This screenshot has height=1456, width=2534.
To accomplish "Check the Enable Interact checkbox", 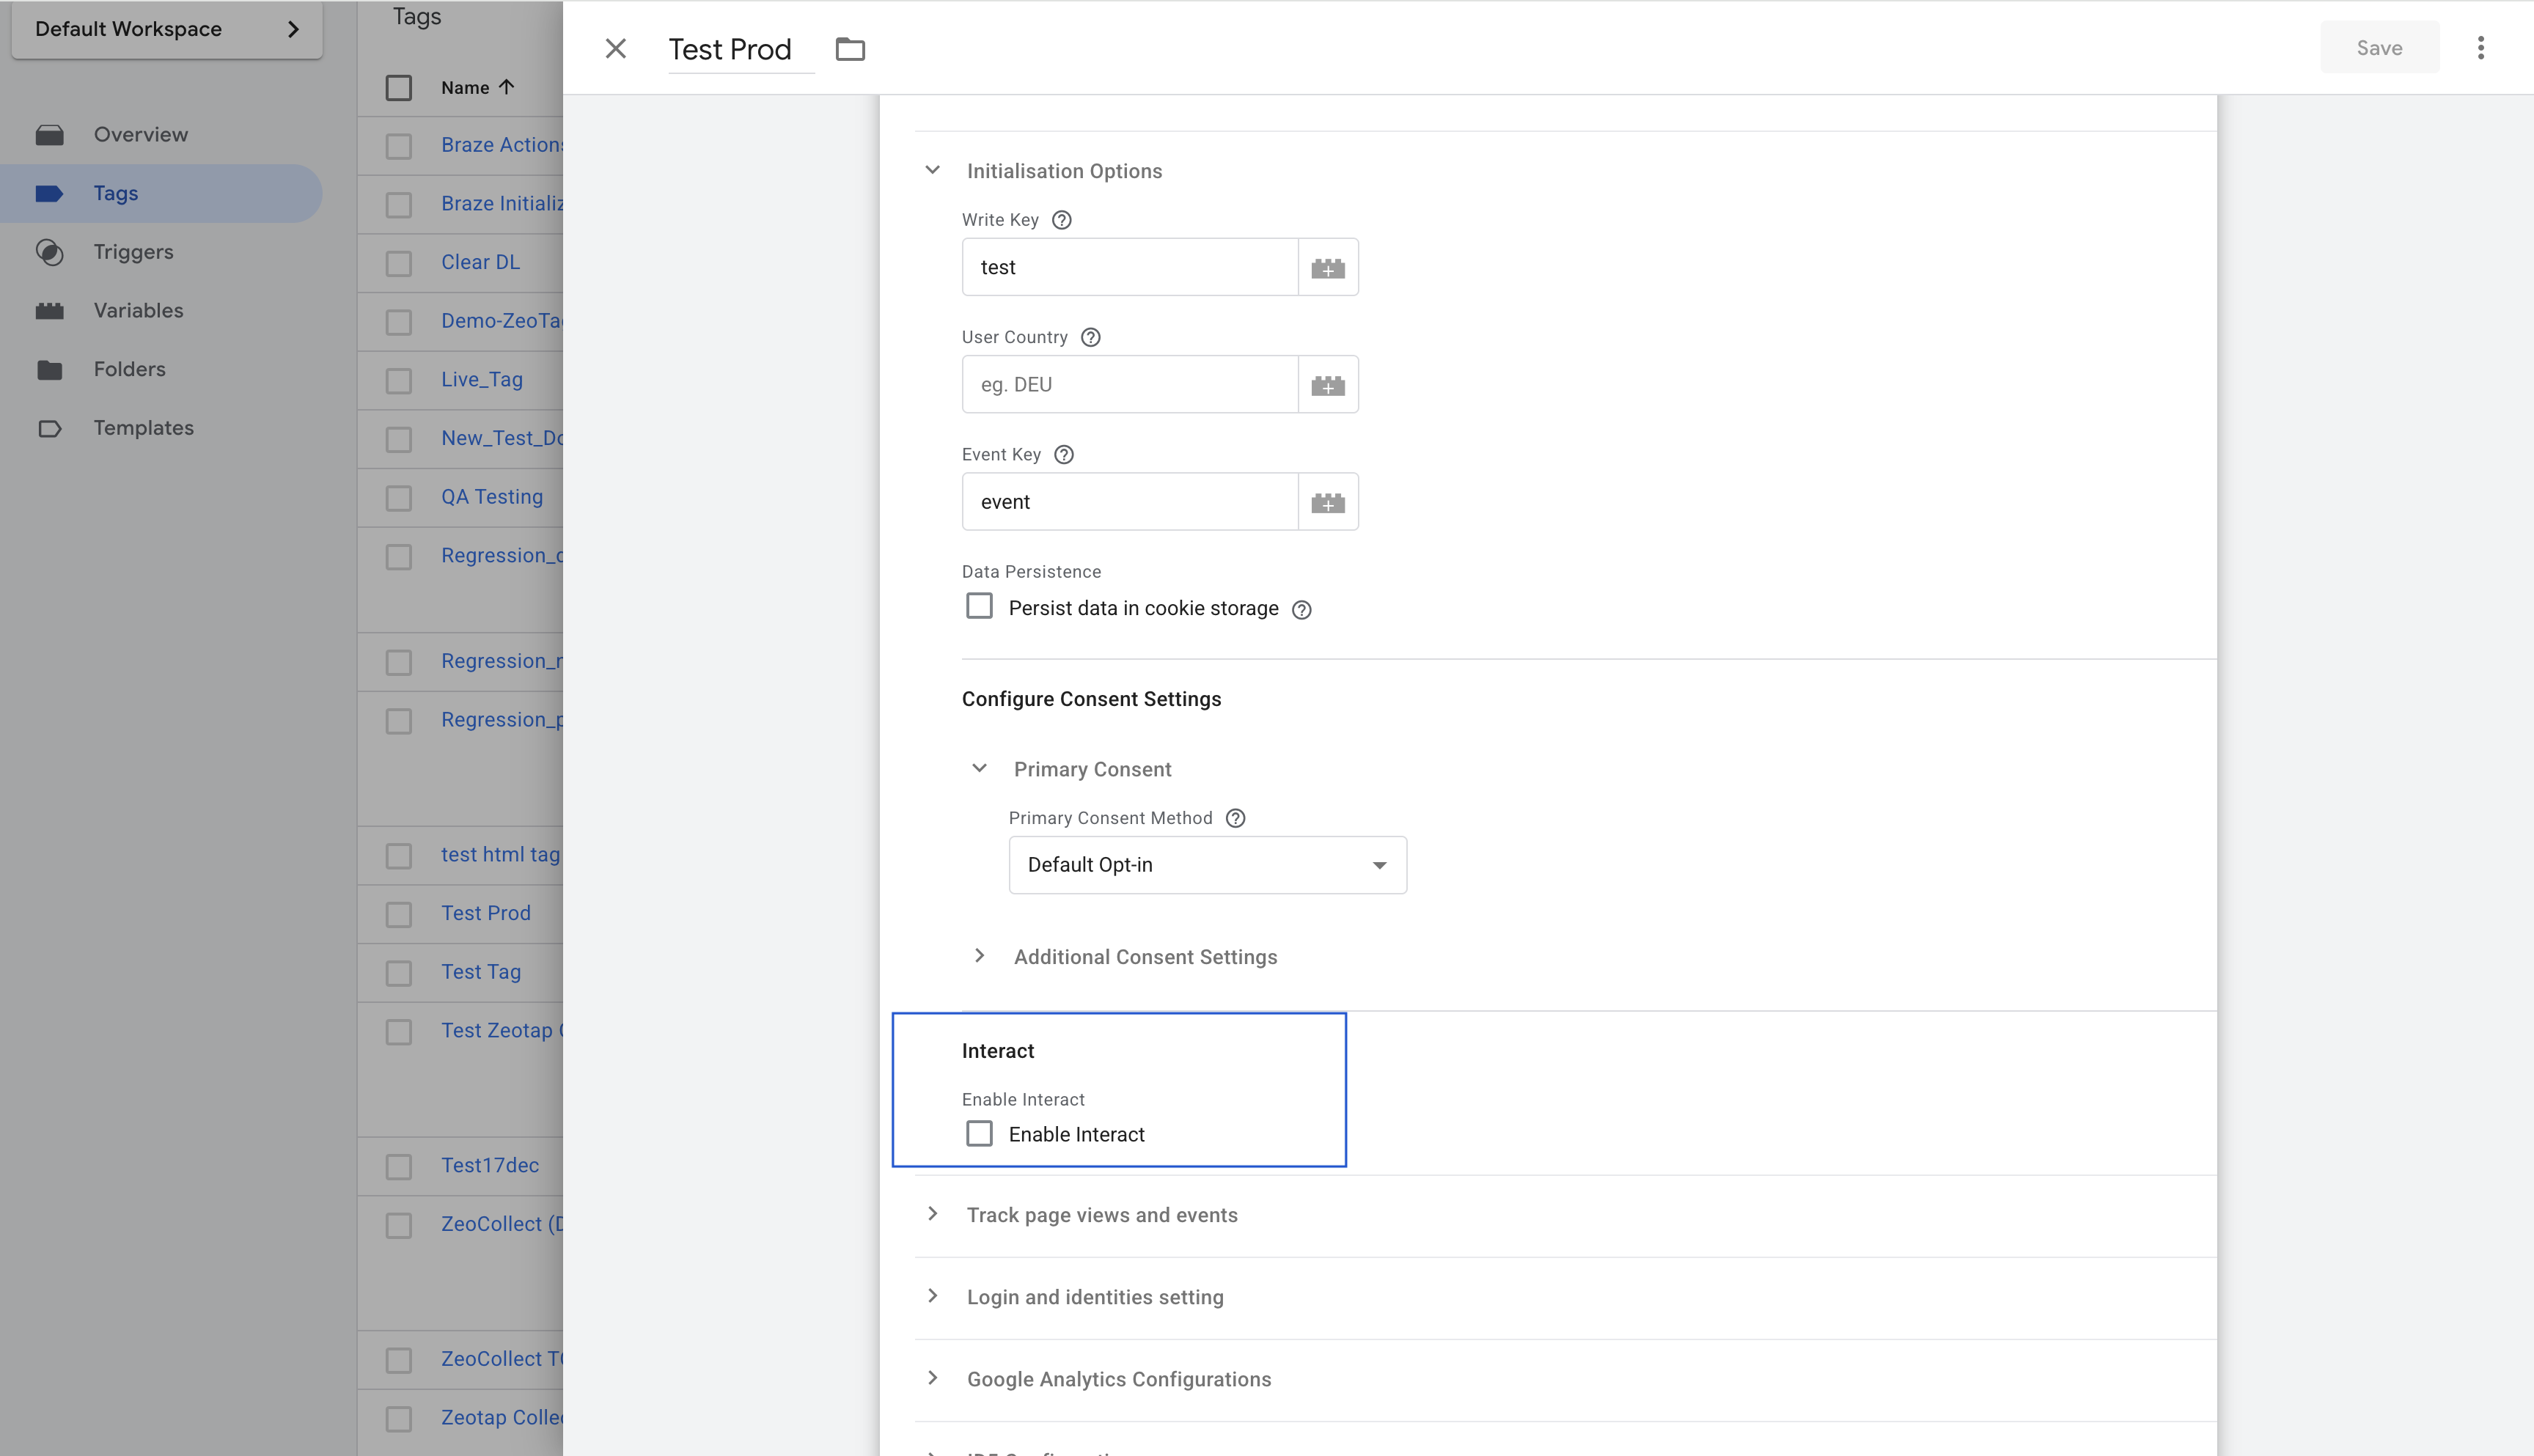I will (979, 1133).
